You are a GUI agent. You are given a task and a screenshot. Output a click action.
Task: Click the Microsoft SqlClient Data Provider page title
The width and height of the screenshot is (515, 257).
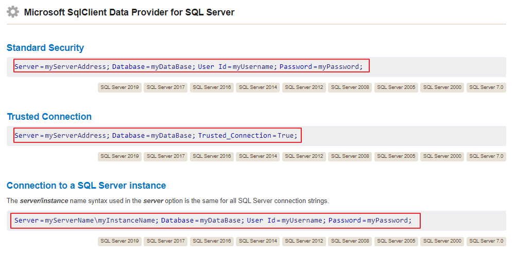[x=129, y=12]
